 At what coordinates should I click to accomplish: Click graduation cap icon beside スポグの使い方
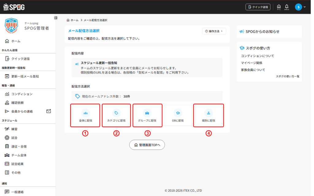click(x=242, y=48)
